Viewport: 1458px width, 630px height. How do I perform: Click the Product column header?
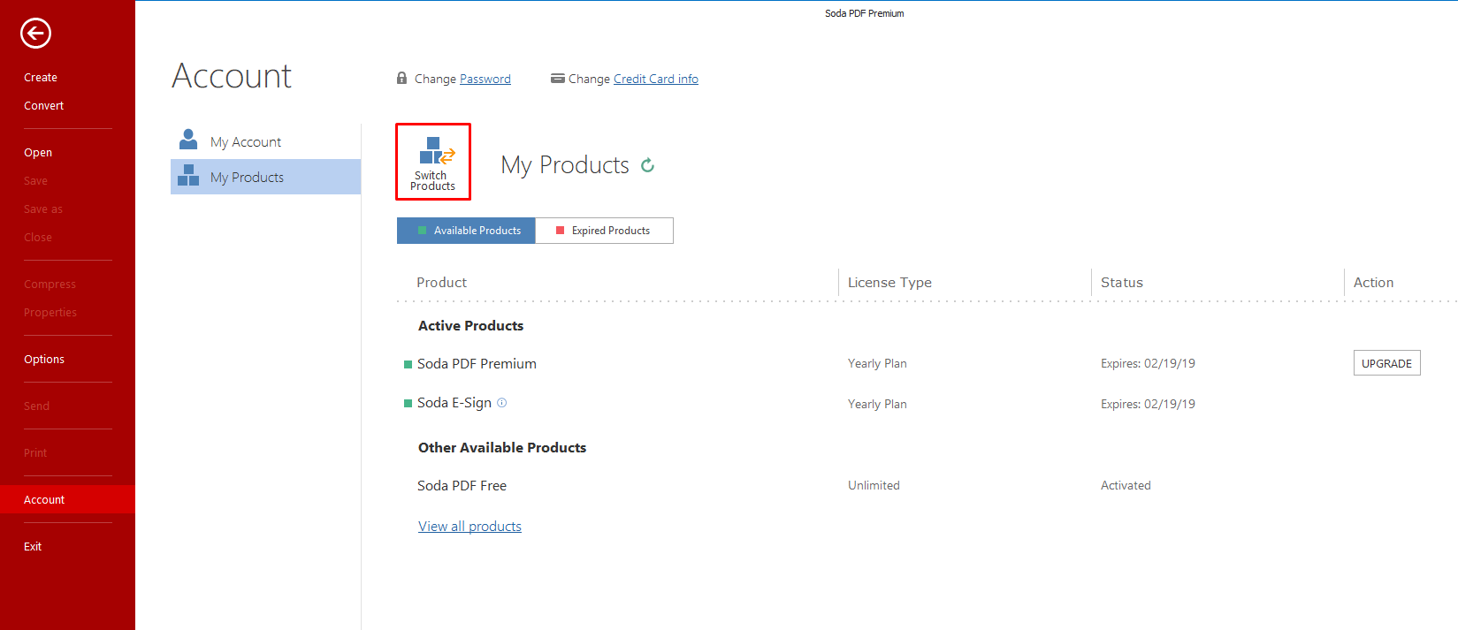pyautogui.click(x=441, y=283)
